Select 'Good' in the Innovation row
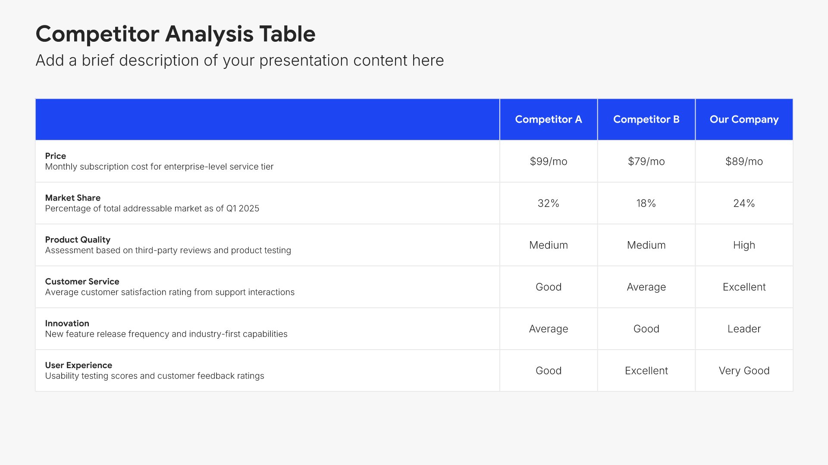This screenshot has height=465, width=828. (646, 329)
